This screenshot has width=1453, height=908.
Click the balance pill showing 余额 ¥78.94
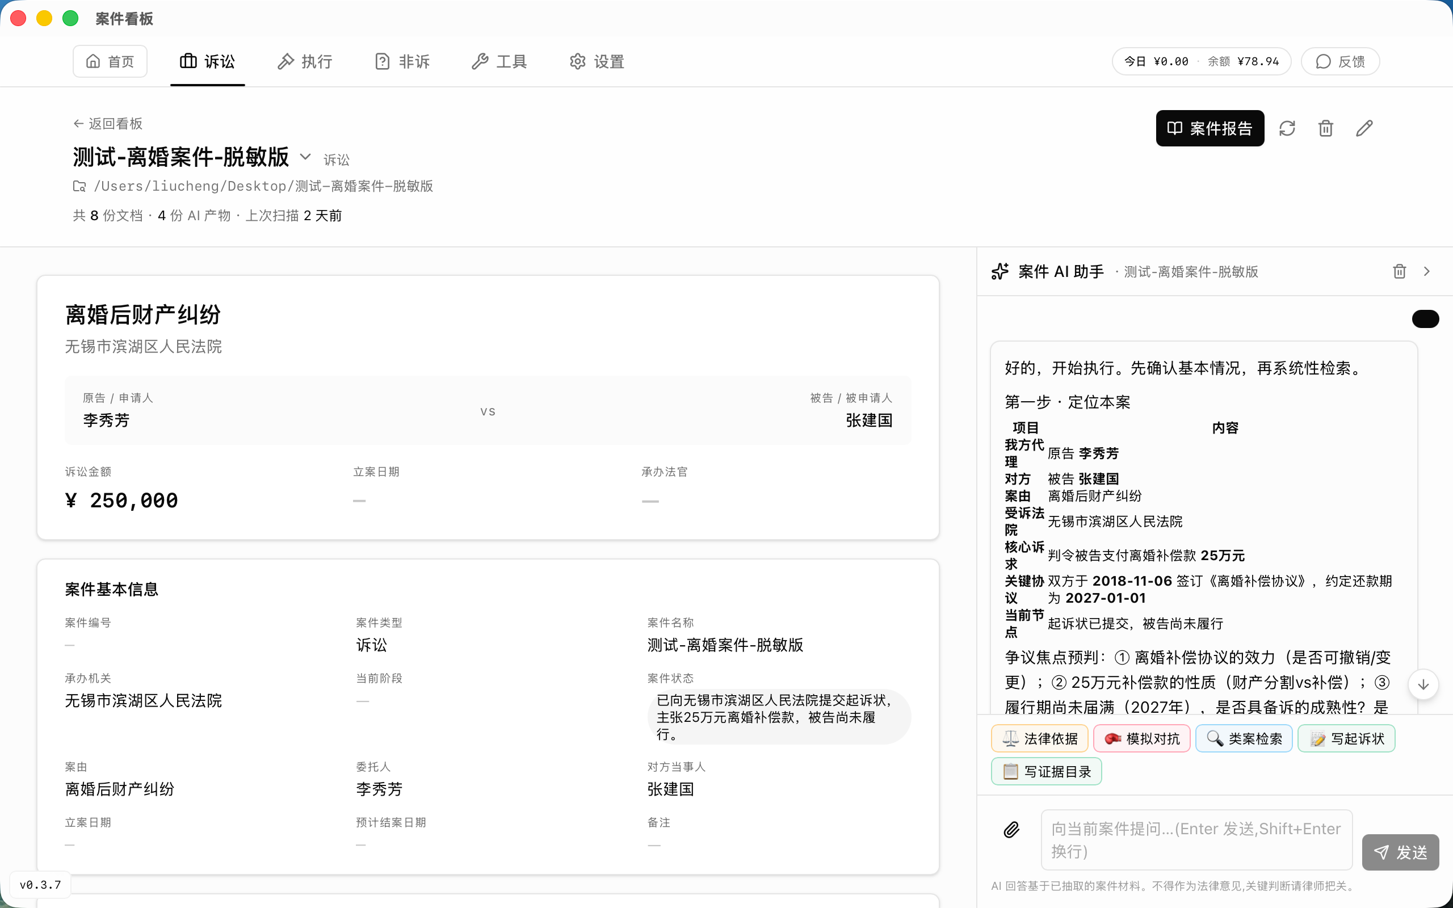(1202, 61)
